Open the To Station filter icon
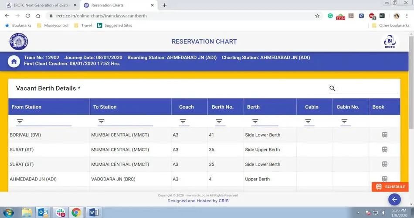Screen dimensions: 414x218 (101, 122)
